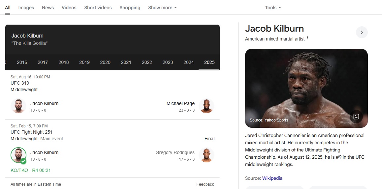Select the 2021 year tab
Screen dimensions: 382x189
pyautogui.click(x=126, y=62)
